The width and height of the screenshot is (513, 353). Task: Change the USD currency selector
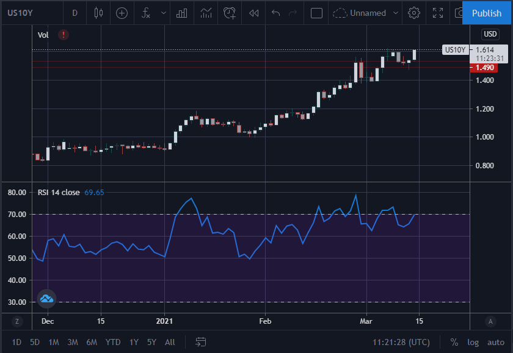tap(490, 34)
